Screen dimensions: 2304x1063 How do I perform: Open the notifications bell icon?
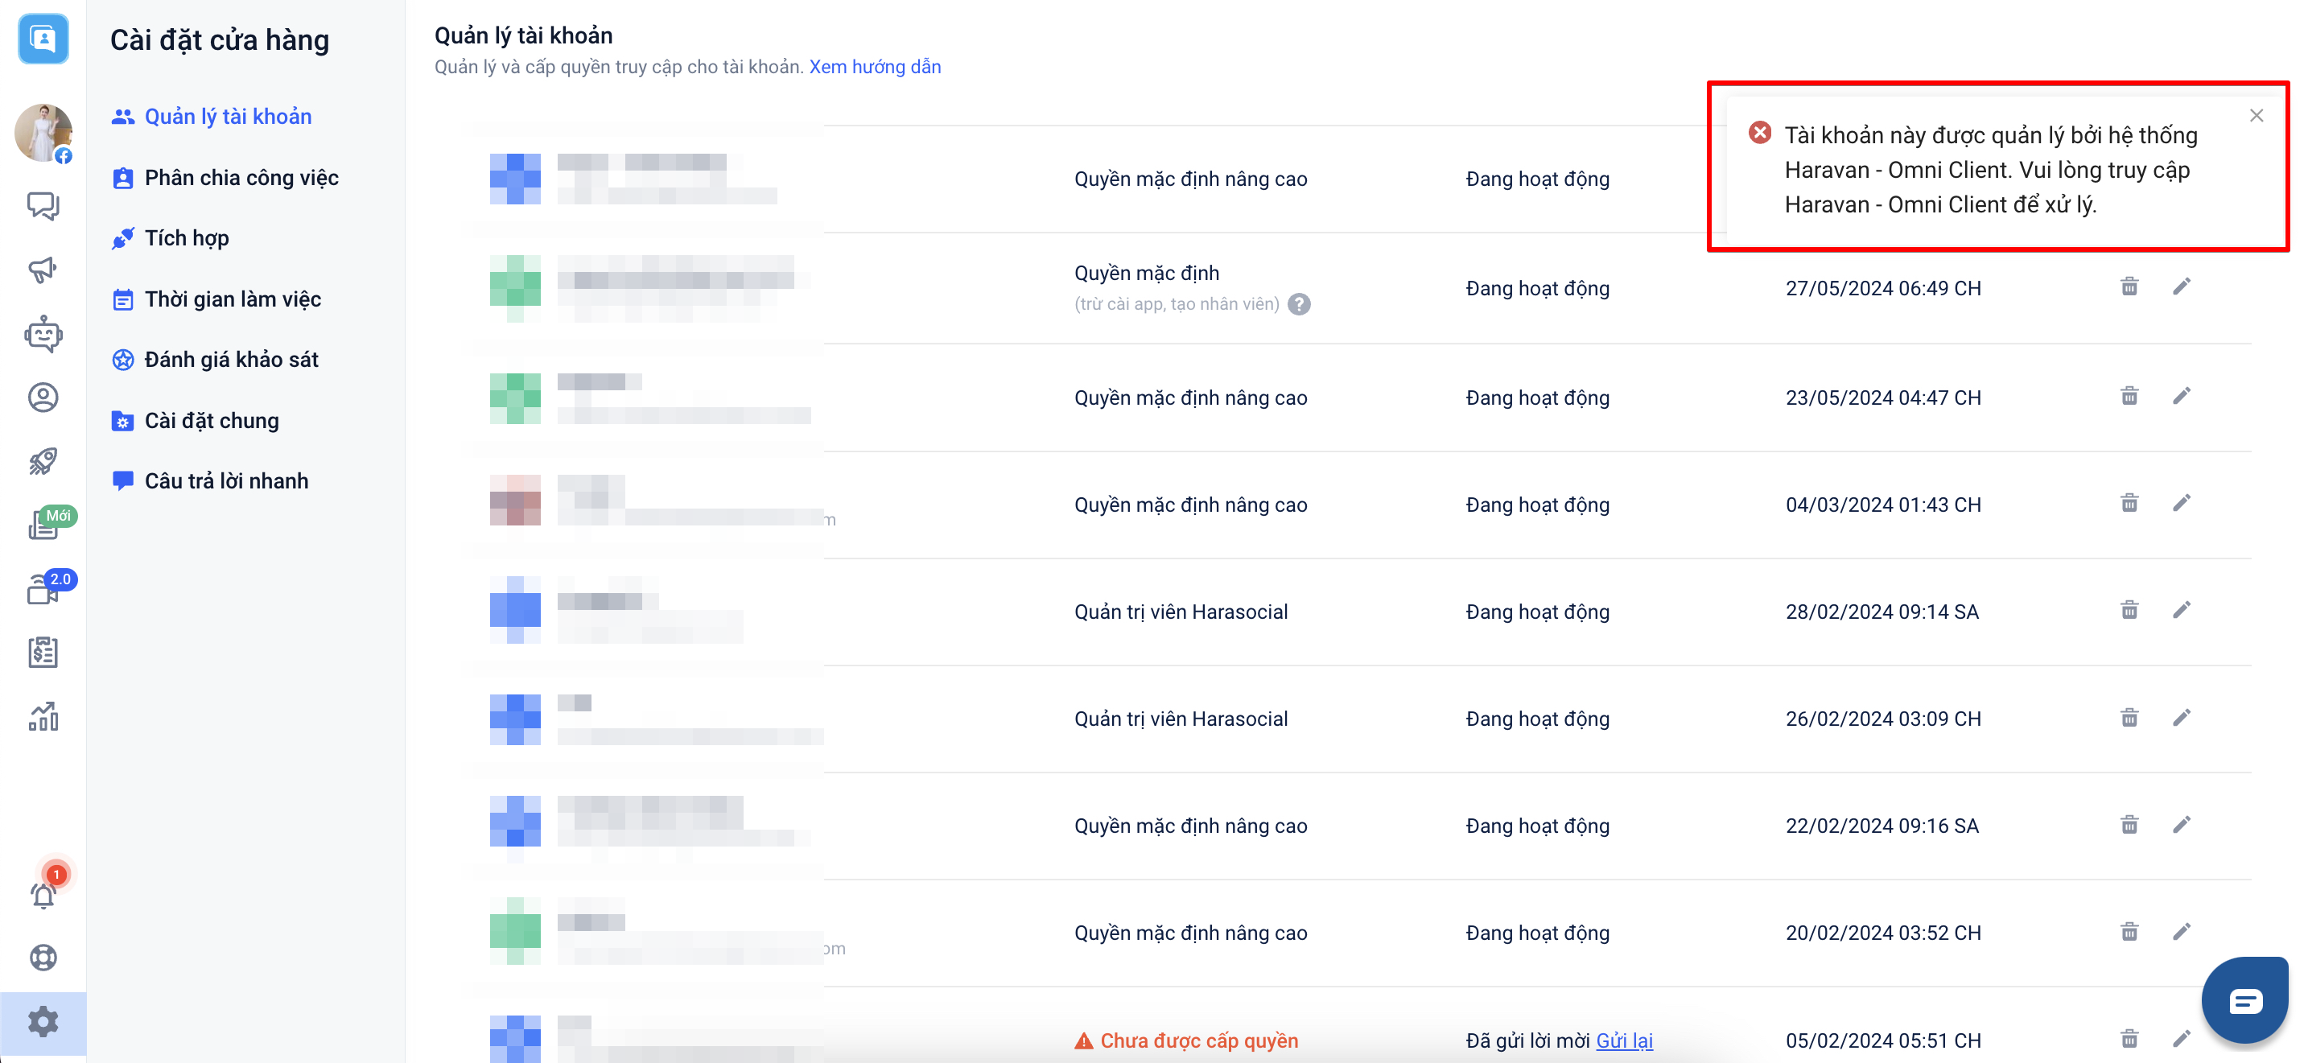pyautogui.click(x=43, y=894)
